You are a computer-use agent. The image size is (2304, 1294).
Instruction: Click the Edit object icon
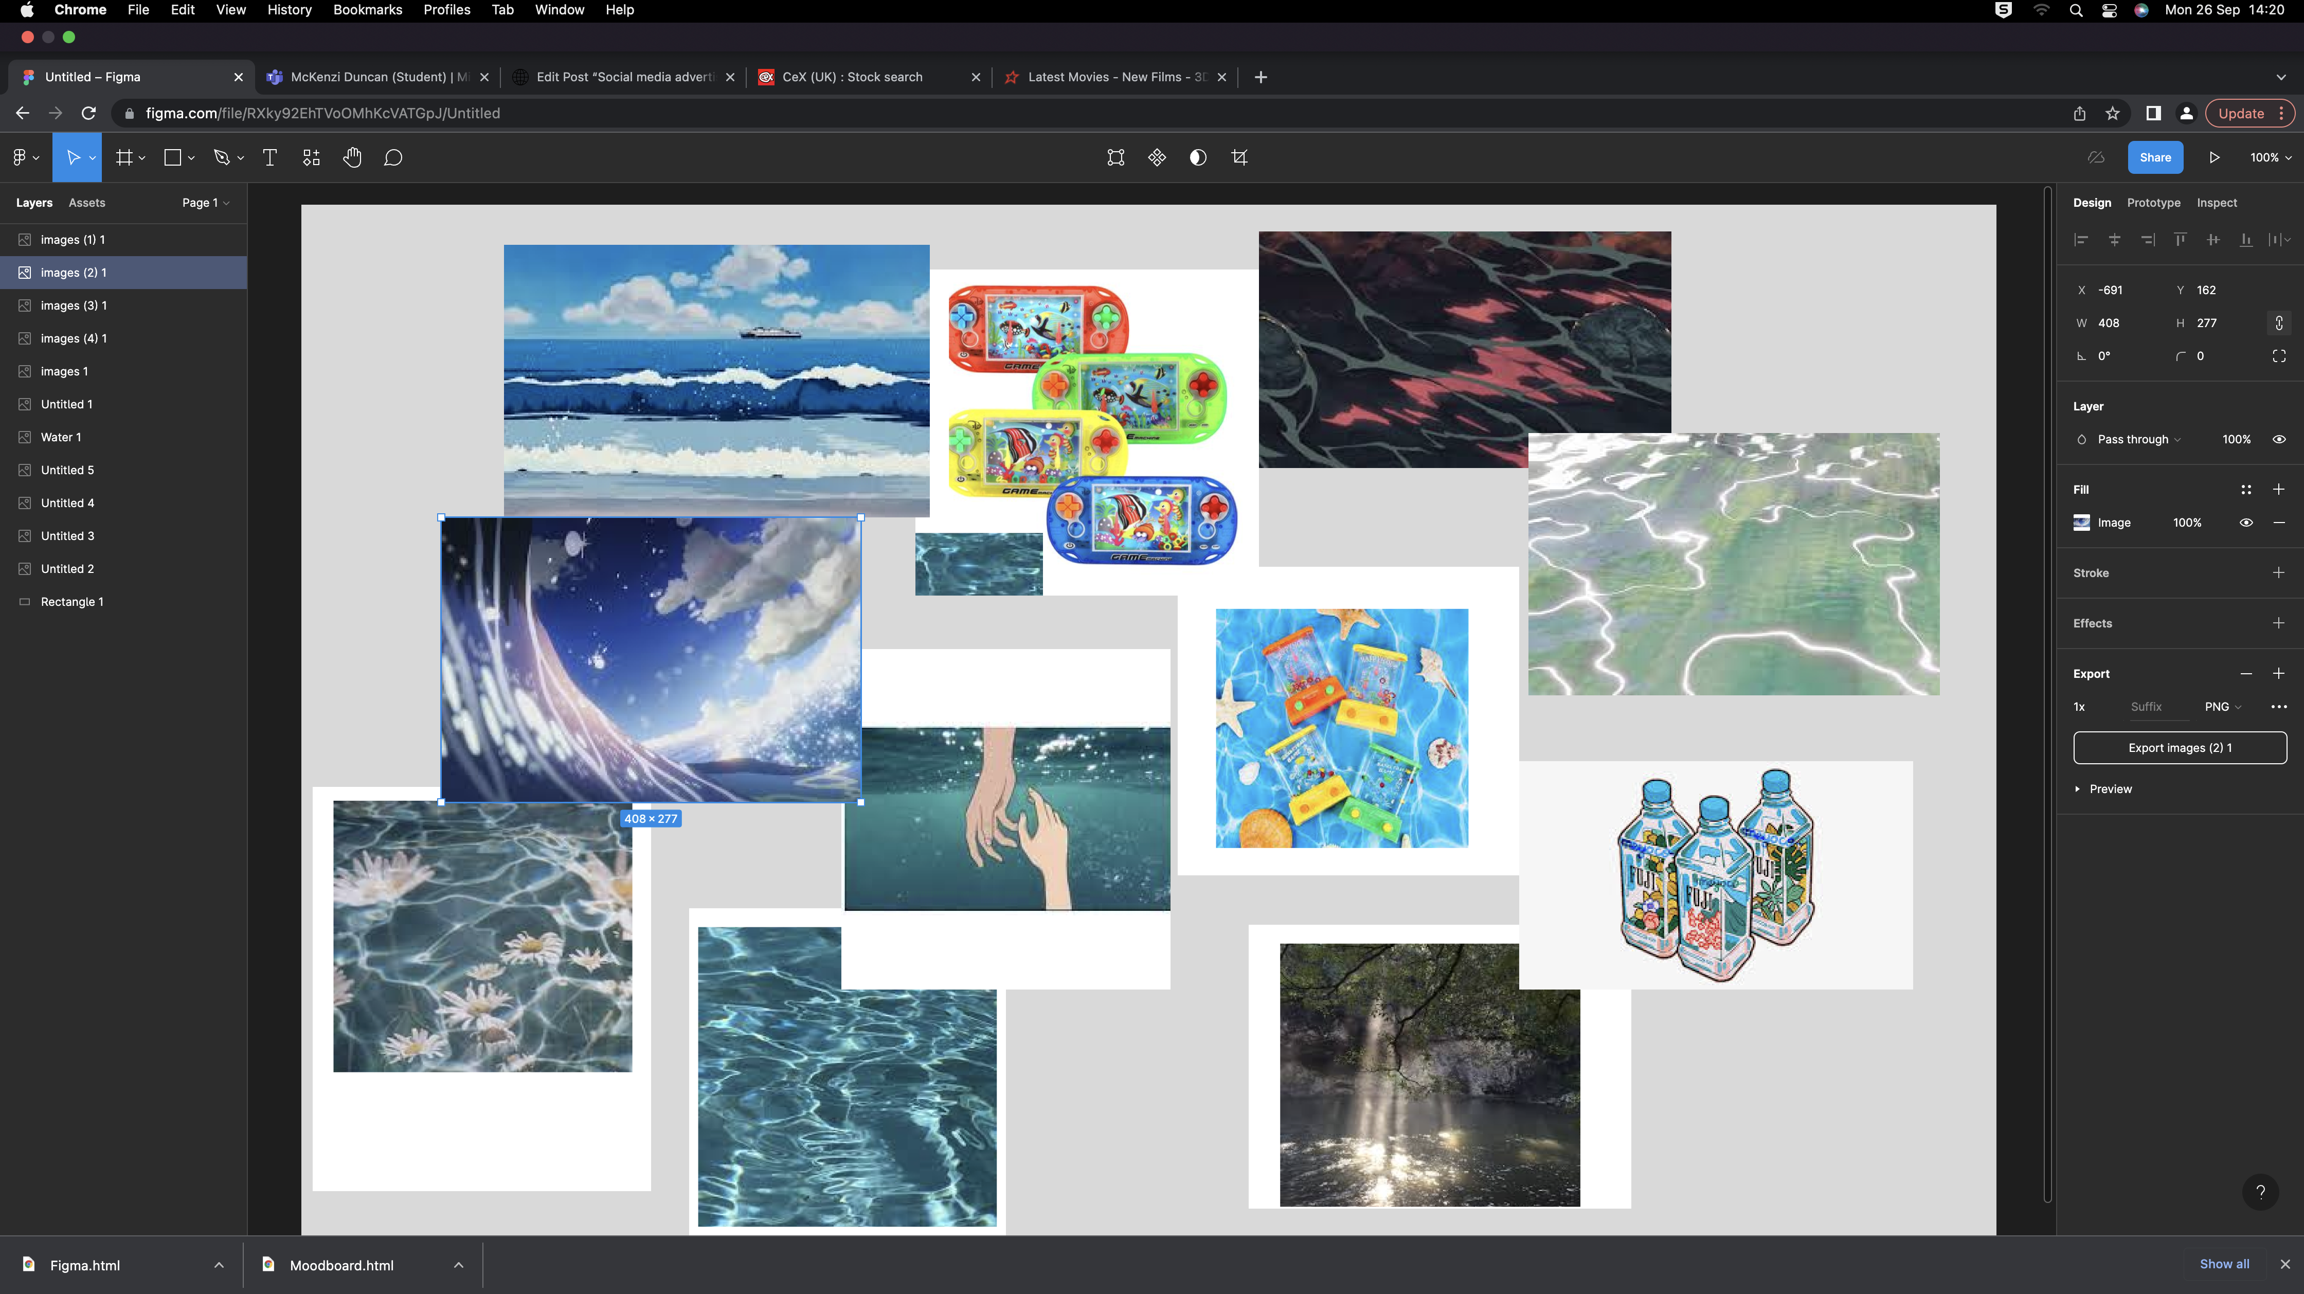coord(1115,157)
